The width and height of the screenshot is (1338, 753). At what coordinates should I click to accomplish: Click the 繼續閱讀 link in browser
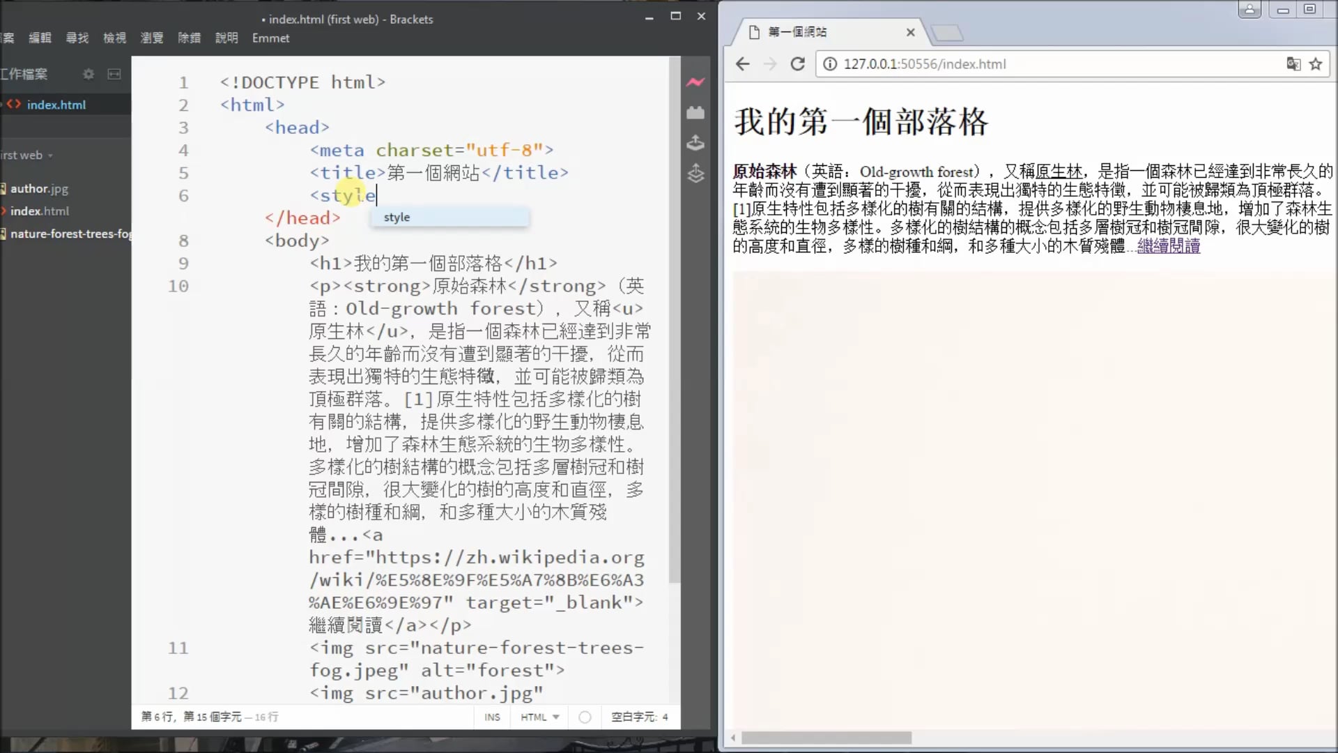point(1168,246)
